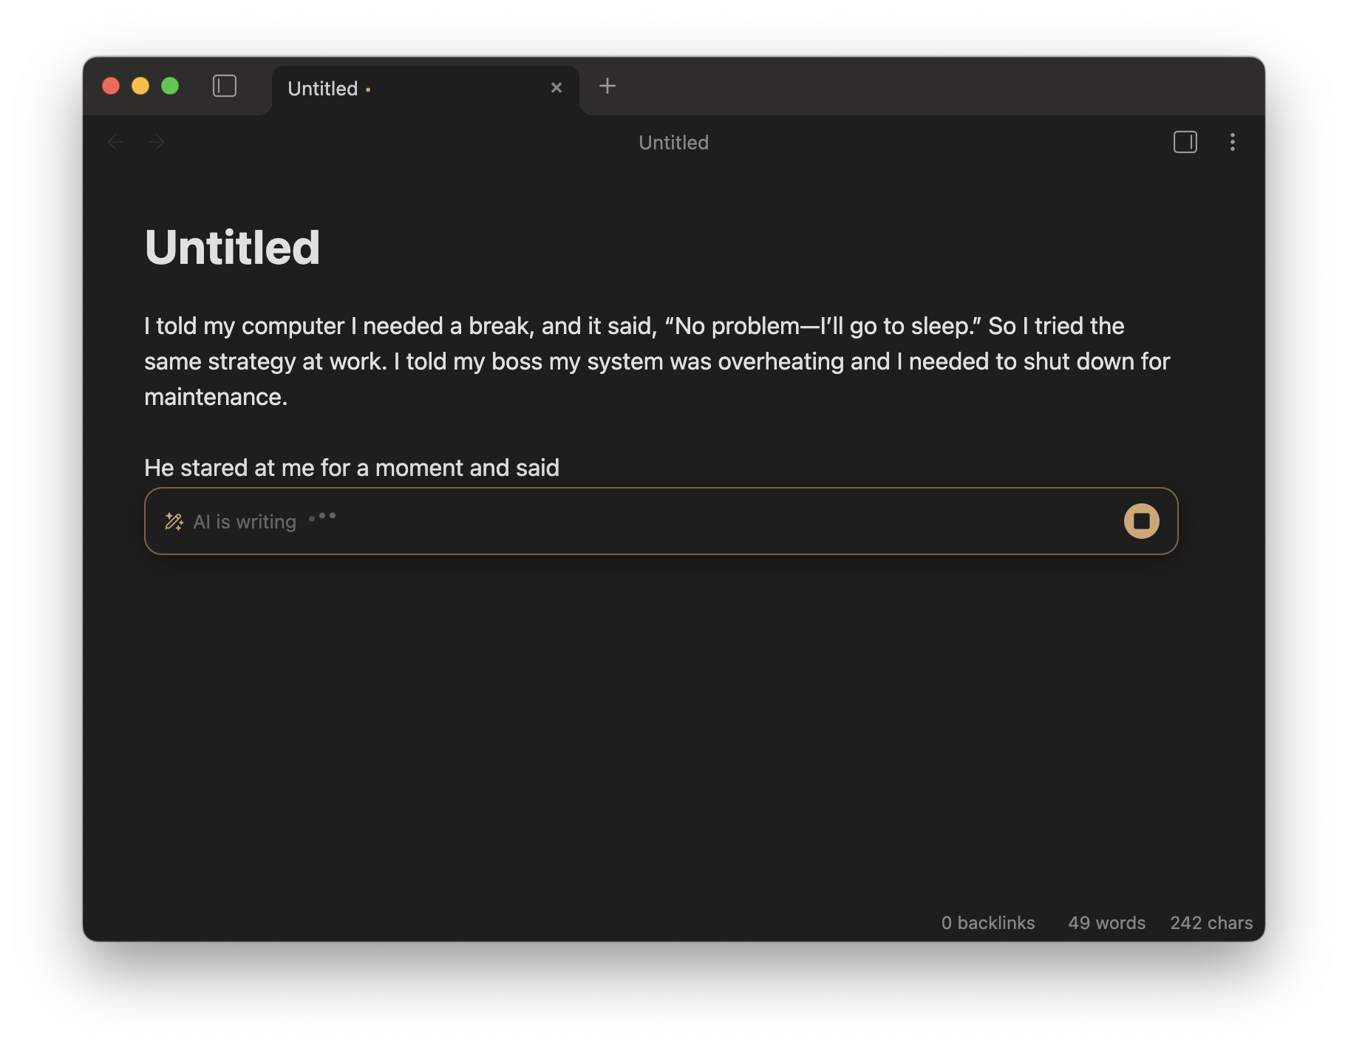1348x1051 pixels.
Task: Click the Untitled title in the header bar
Action: tap(673, 142)
